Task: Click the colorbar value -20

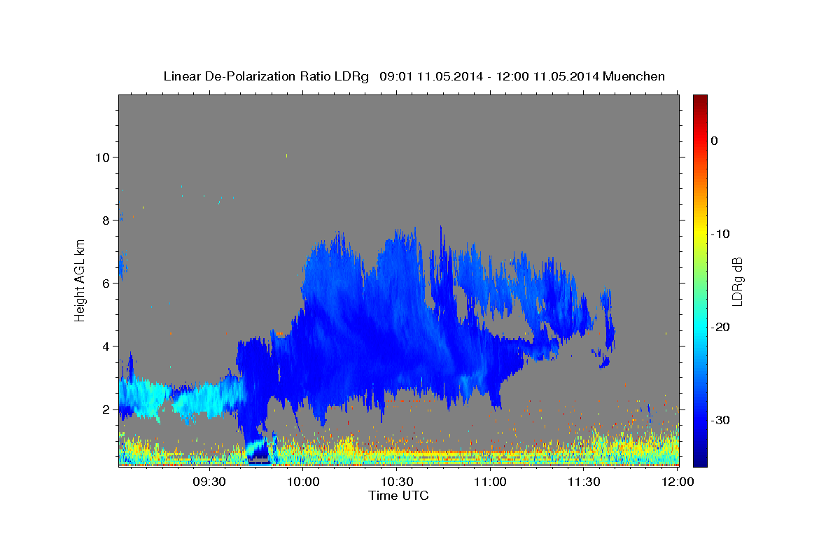Action: (721, 327)
